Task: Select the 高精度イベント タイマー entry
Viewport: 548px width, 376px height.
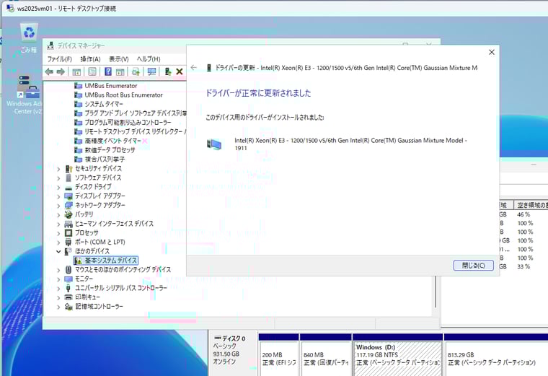Action: coord(112,141)
